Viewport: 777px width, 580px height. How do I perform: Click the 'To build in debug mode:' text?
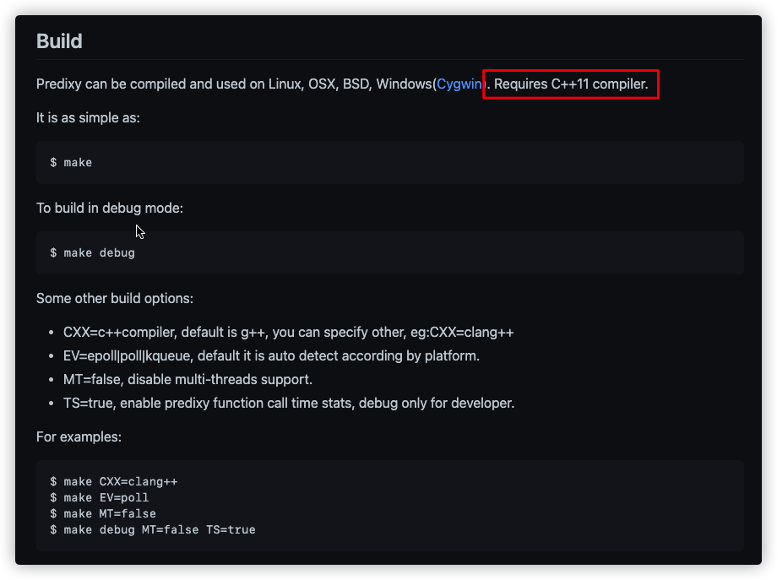click(x=110, y=208)
